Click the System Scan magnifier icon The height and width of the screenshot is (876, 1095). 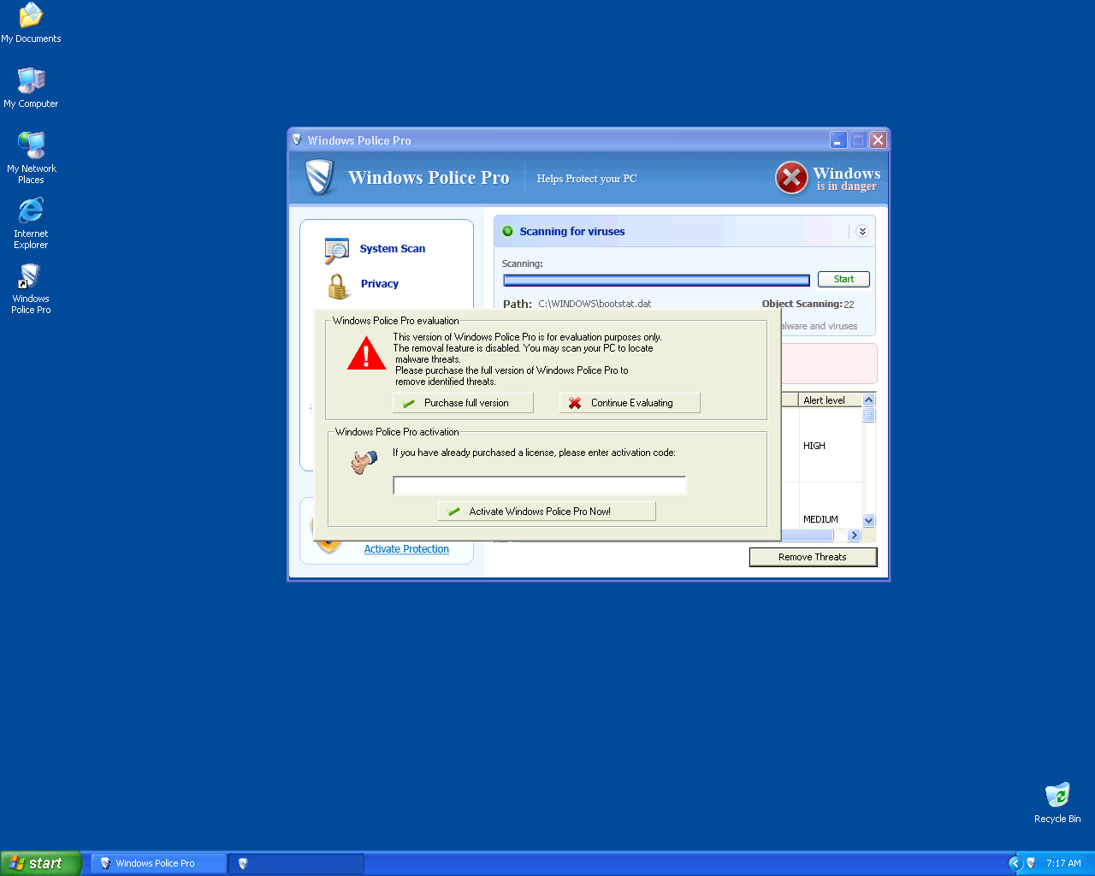[336, 250]
